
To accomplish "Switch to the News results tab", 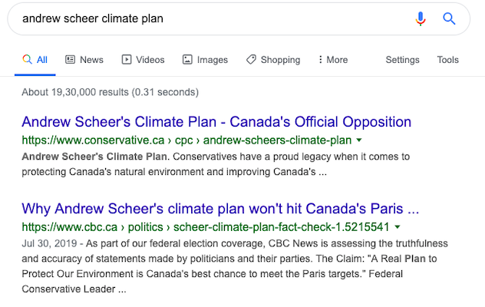I will pos(84,59).
